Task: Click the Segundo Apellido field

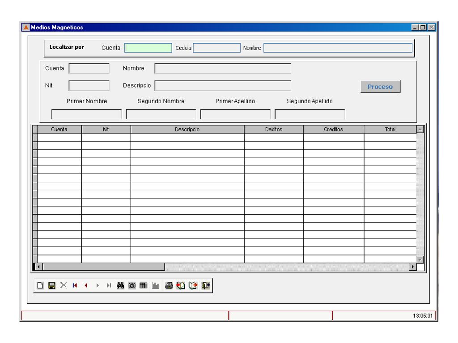Action: click(x=310, y=114)
